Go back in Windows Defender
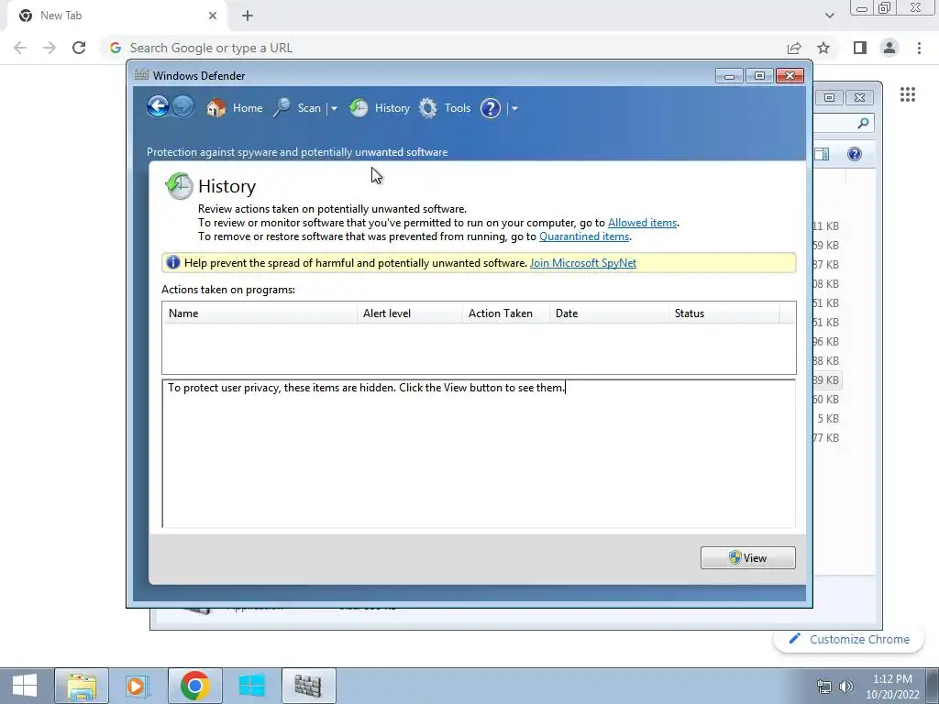This screenshot has height=704, width=939. (x=158, y=107)
